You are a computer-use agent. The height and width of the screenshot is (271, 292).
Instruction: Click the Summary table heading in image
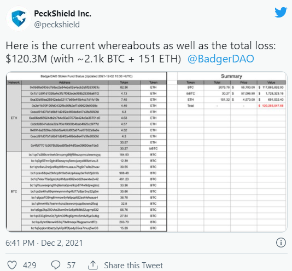tap(231, 76)
